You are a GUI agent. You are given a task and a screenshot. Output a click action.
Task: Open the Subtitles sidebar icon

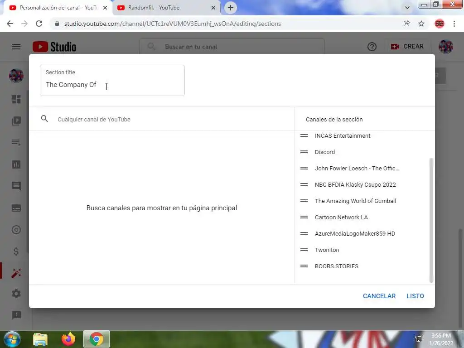pos(16,208)
